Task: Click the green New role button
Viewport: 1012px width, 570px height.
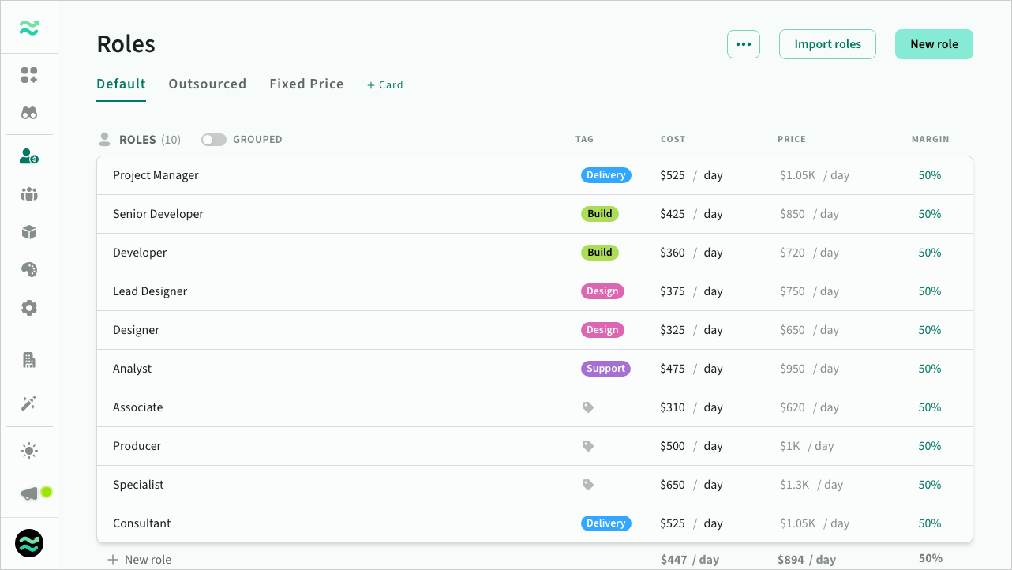Action: (x=934, y=44)
